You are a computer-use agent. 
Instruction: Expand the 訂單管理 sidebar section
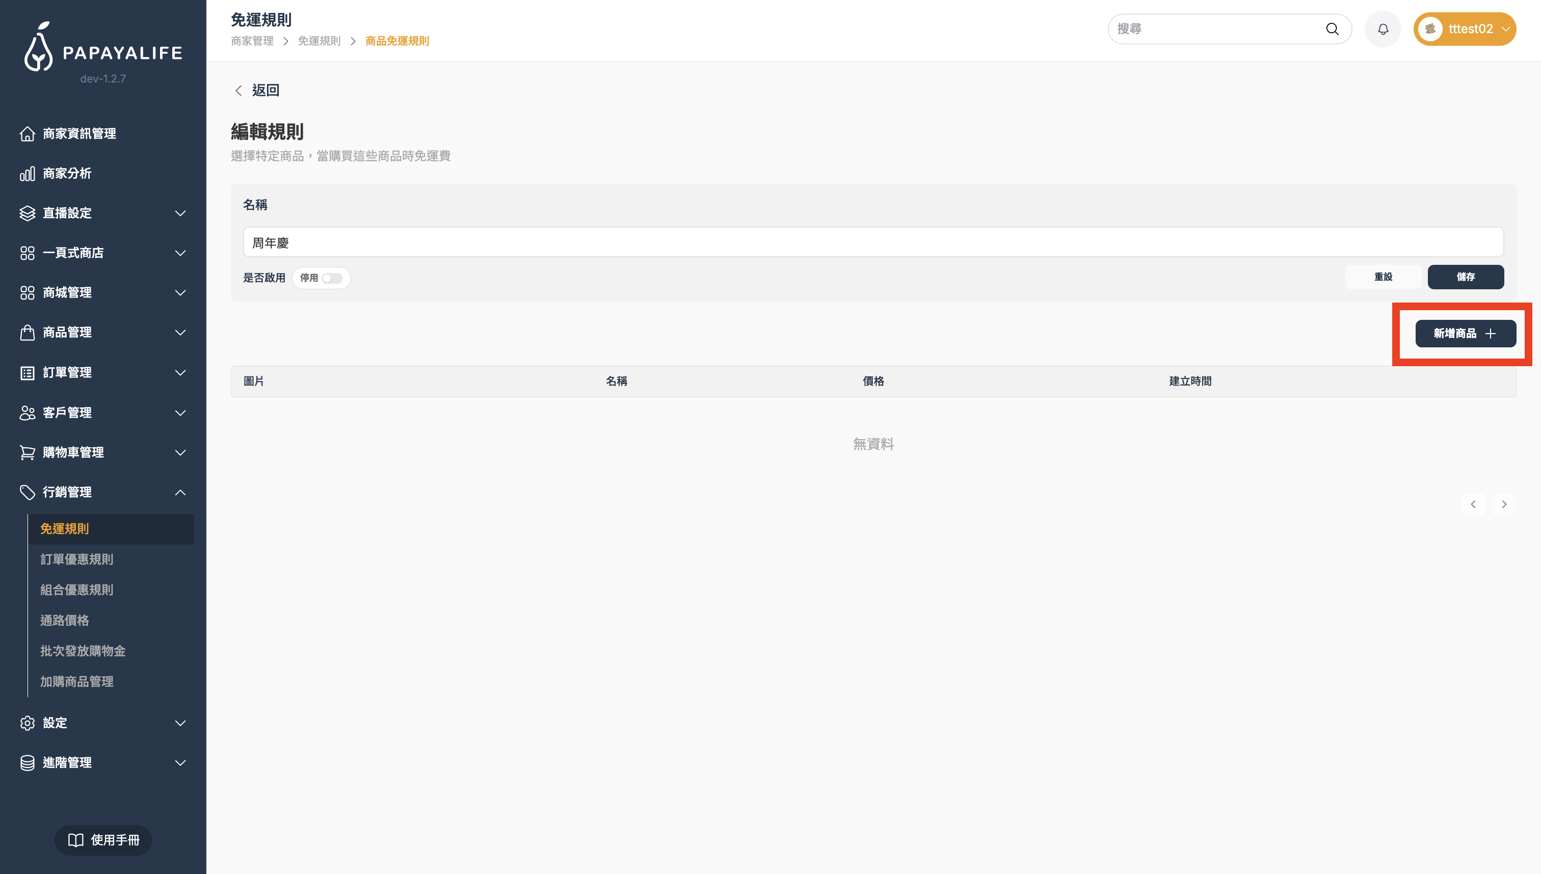[x=179, y=373]
